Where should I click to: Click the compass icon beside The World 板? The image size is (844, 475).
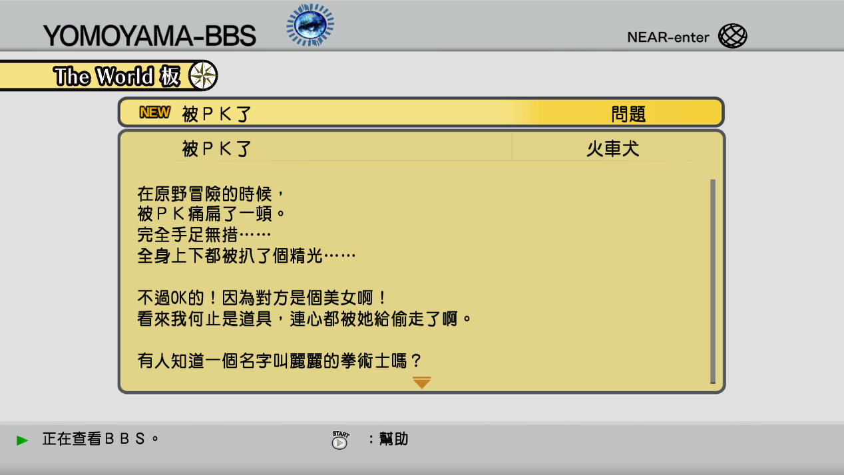tap(203, 76)
